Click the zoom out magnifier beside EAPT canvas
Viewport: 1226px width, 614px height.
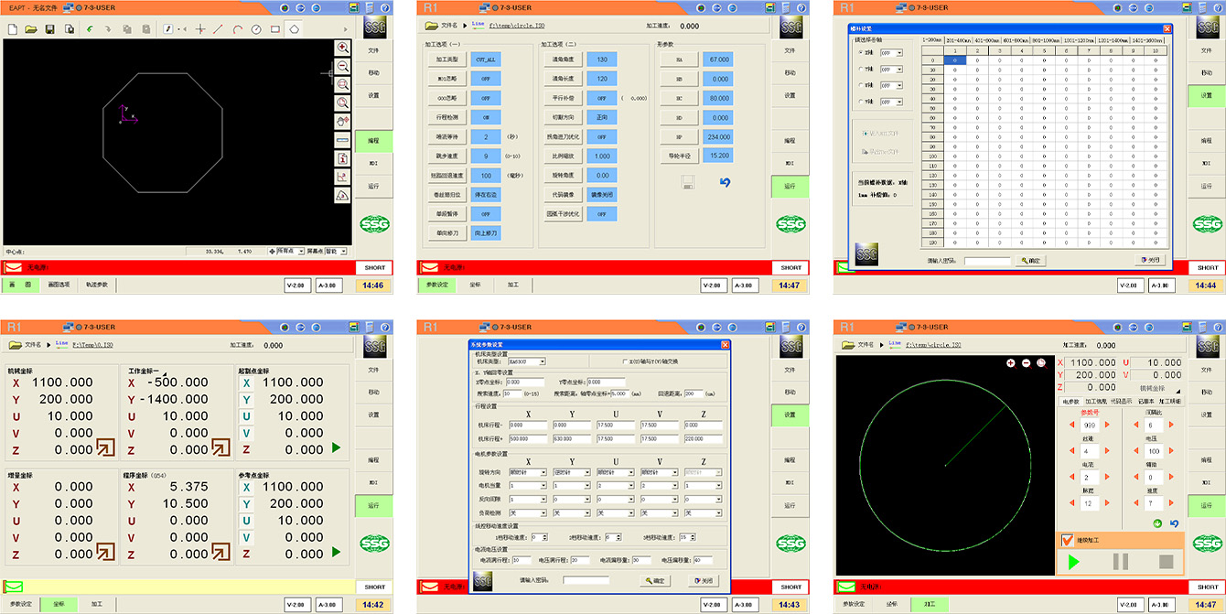pyautogui.click(x=343, y=66)
